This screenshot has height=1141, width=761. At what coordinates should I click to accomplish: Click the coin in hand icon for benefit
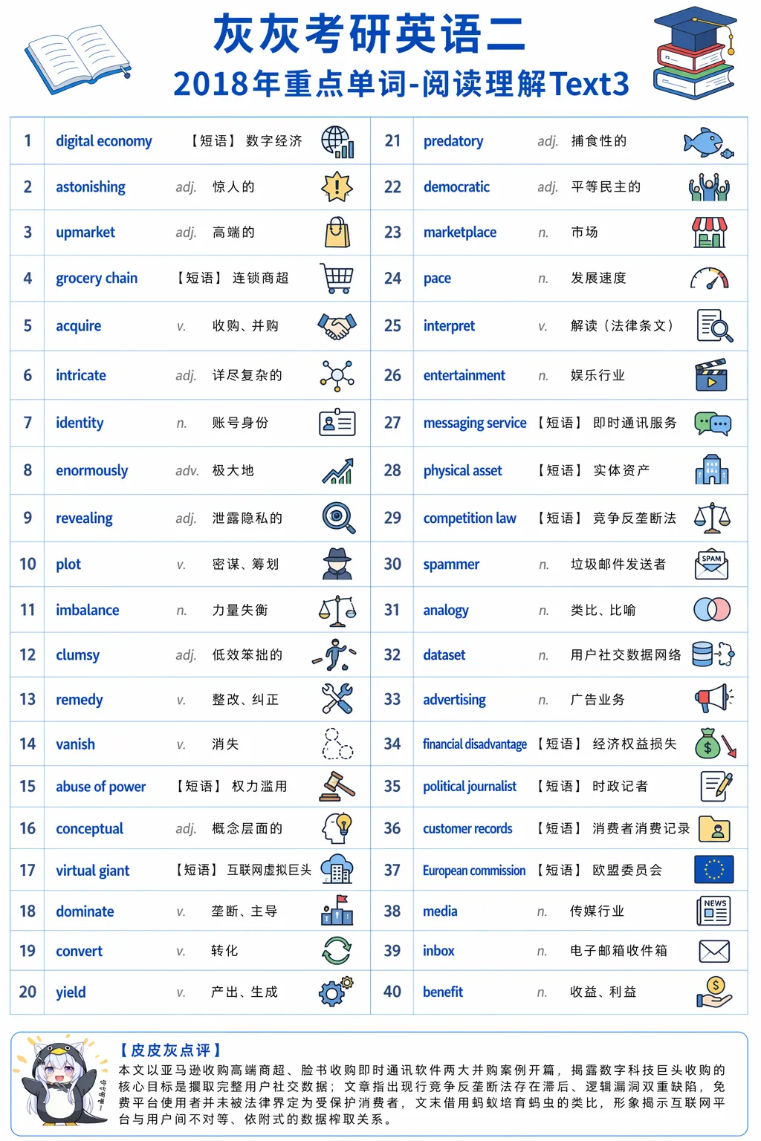(714, 992)
